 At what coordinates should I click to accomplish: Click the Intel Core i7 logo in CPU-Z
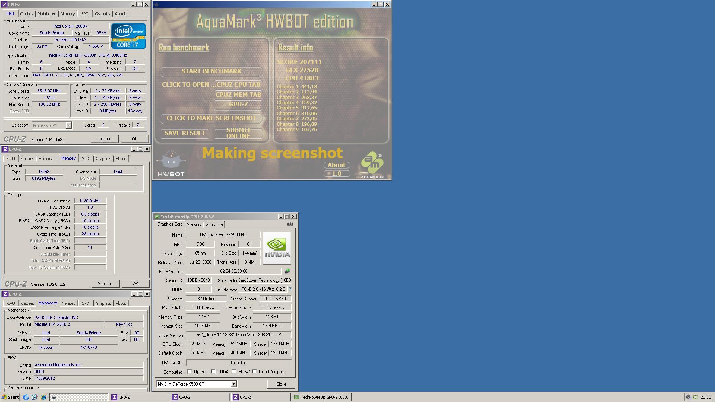pyautogui.click(x=128, y=36)
